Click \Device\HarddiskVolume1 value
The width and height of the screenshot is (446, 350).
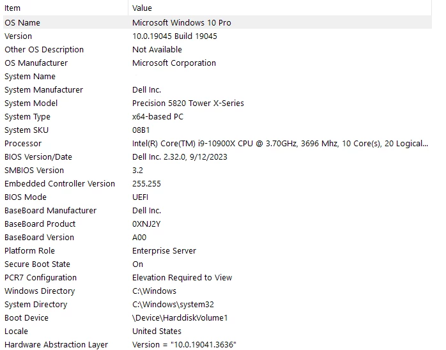click(180, 317)
